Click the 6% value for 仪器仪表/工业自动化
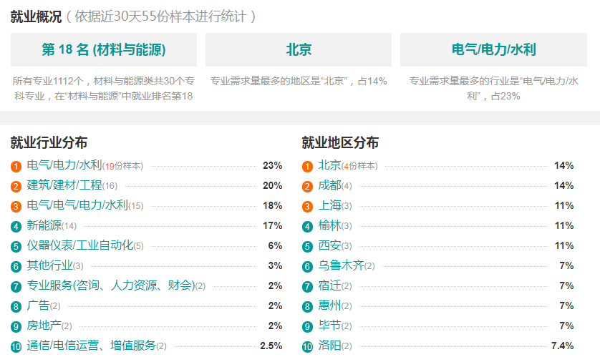Viewport: 600px width, 357px height. pos(275,245)
